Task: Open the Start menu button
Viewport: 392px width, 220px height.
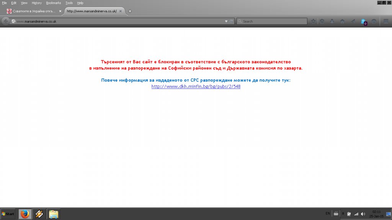Action: [8, 214]
